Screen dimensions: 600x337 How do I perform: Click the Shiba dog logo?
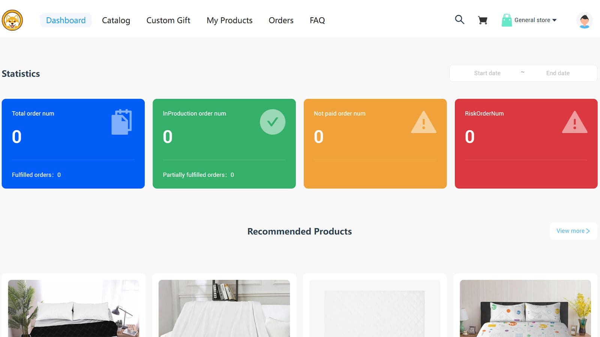pyautogui.click(x=12, y=20)
